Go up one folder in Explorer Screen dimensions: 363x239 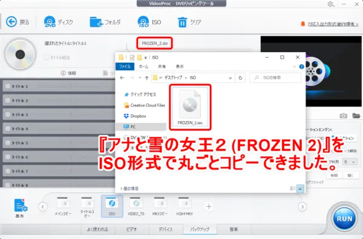coord(146,78)
